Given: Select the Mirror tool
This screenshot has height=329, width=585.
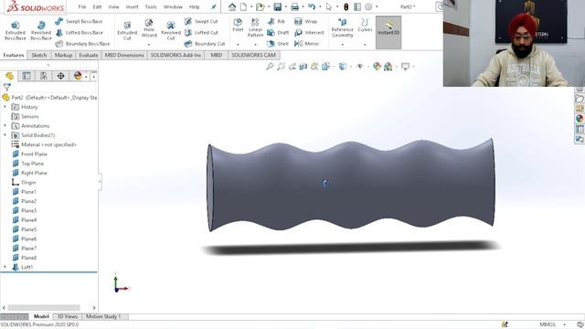Looking at the screenshot, I should 307,44.
